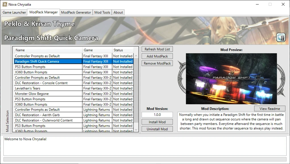Open the View Readme button
Screen dimensions: 290x164
click(270, 108)
